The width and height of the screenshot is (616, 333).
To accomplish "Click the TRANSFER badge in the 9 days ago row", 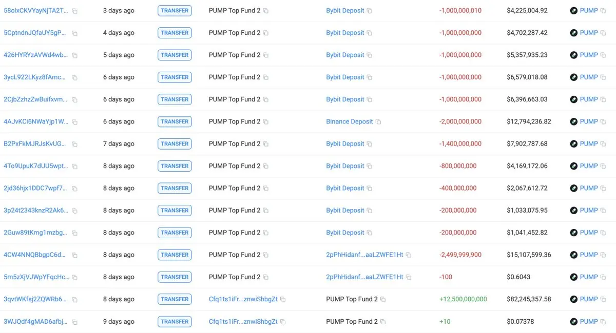I will [175, 321].
